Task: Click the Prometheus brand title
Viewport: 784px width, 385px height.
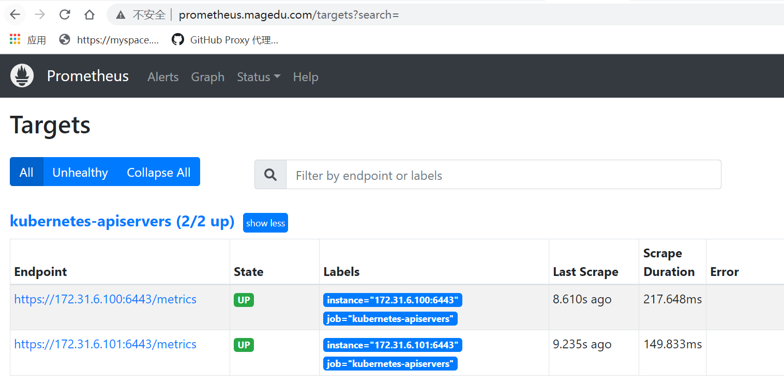Action: [x=88, y=76]
